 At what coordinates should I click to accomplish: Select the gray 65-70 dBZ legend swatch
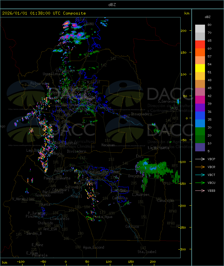pyautogui.click(x=200, y=36)
